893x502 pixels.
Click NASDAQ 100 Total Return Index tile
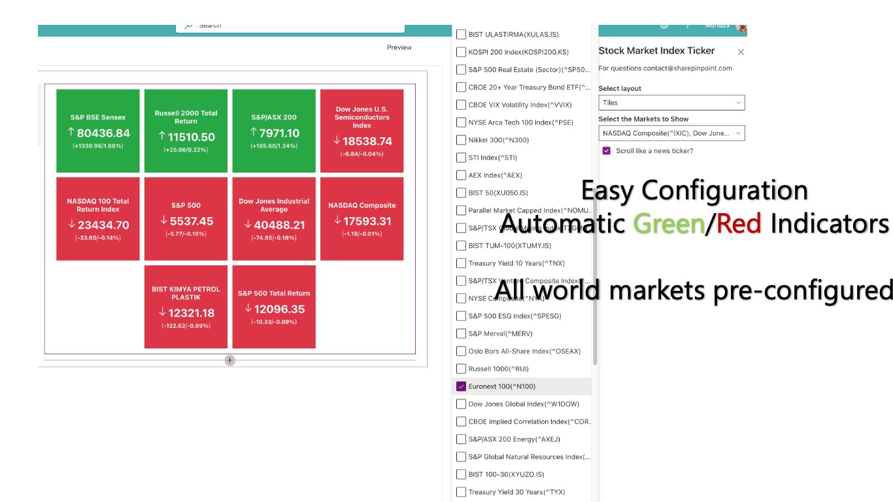click(x=98, y=219)
